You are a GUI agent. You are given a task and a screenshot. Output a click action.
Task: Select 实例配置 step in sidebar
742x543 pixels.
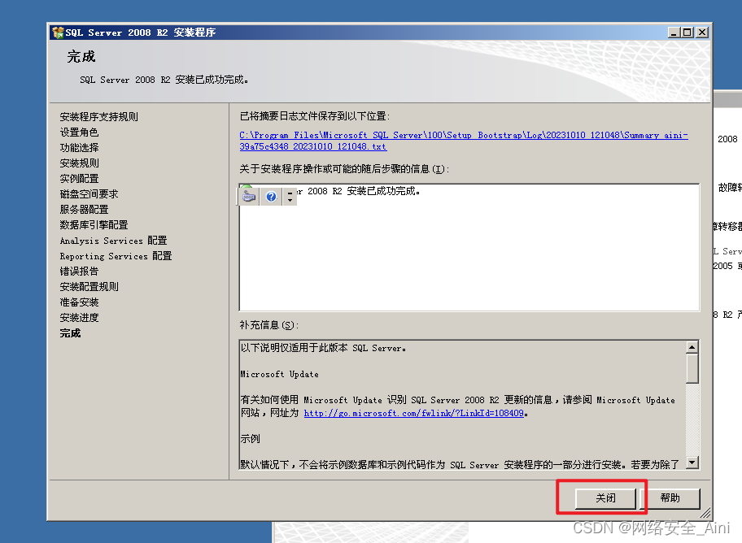(79, 179)
